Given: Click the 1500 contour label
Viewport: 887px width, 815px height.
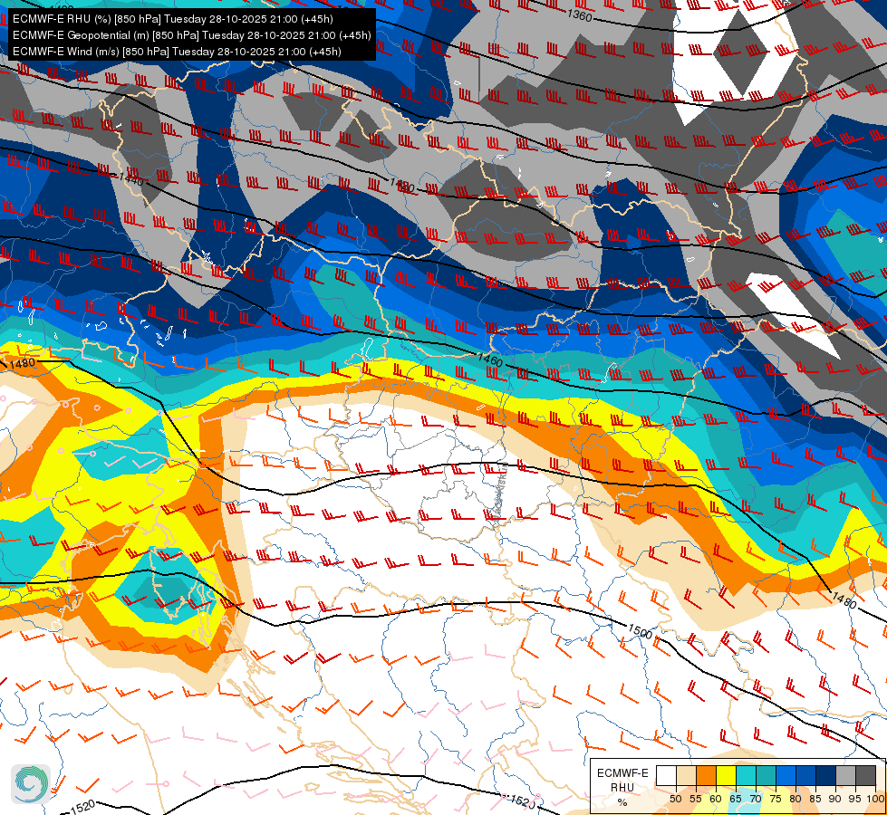Looking at the screenshot, I should [641, 630].
